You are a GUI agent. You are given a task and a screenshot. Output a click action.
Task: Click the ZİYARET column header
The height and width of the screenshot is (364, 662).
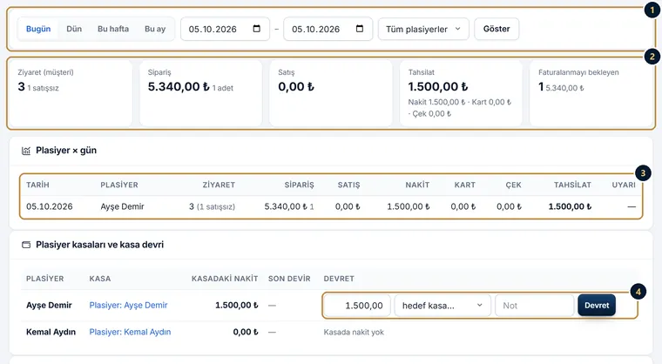[x=219, y=185]
